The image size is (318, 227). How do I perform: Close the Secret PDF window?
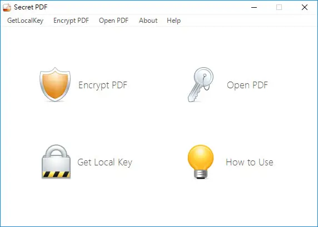click(305, 7)
